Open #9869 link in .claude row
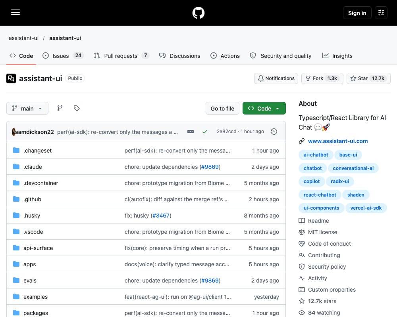 coord(210,167)
